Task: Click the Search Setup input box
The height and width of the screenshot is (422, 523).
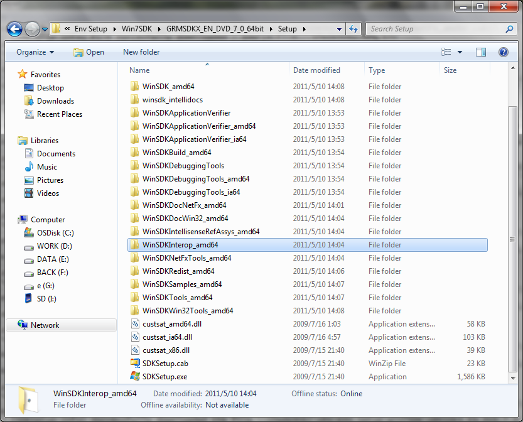Action: click(x=433, y=29)
